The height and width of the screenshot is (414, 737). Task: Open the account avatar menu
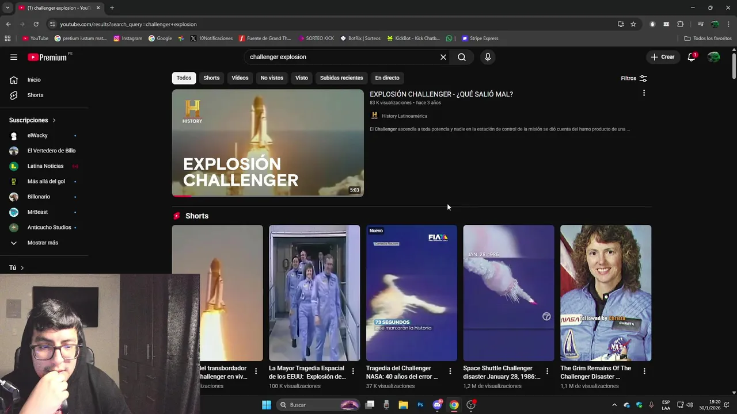[x=713, y=57]
